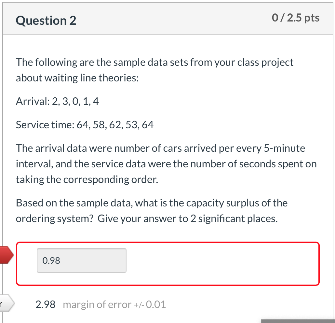Select the Service time data line
This screenshot has width=335, height=323.
pos(85,125)
